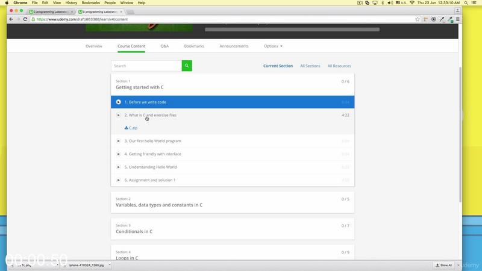Open Chrome History menu

pos(71,3)
